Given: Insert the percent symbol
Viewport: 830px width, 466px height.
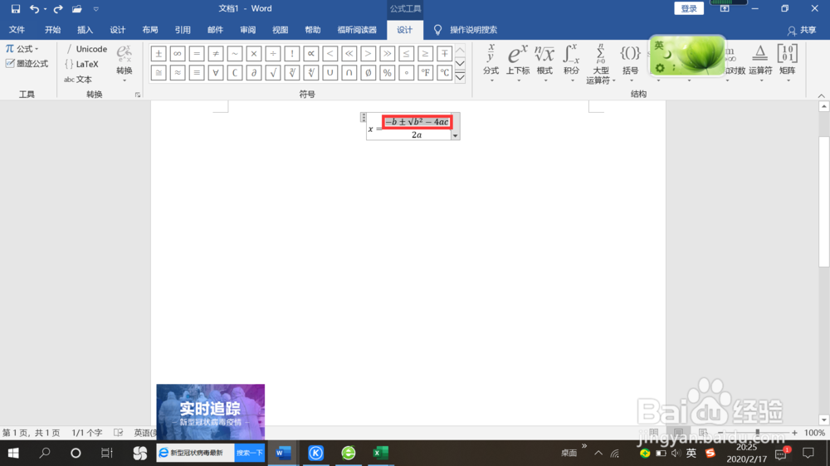Looking at the screenshot, I should click(387, 72).
